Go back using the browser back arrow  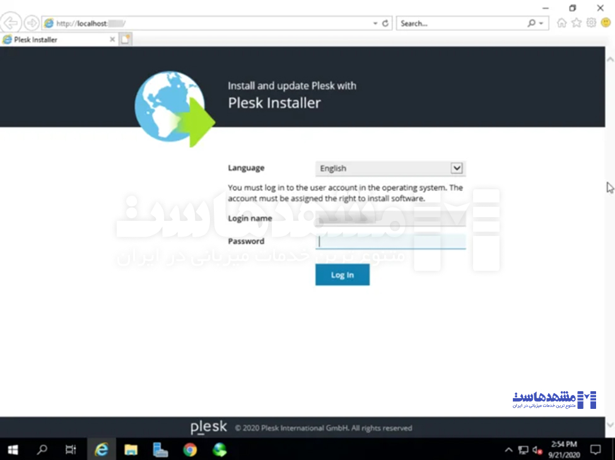[11, 23]
